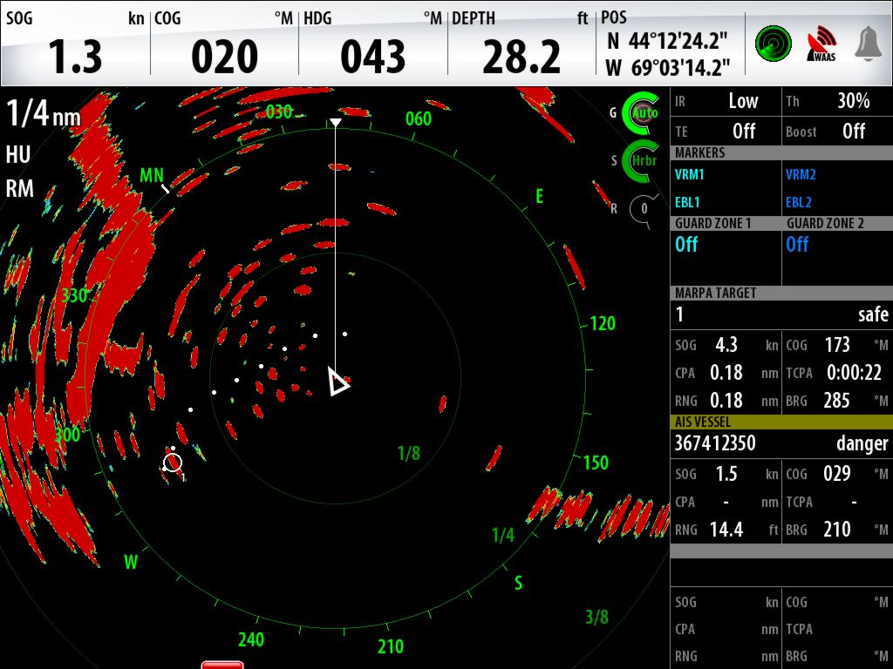This screenshot has width=893, height=669.
Task: Select the EBL2 marker
Action: point(799,202)
